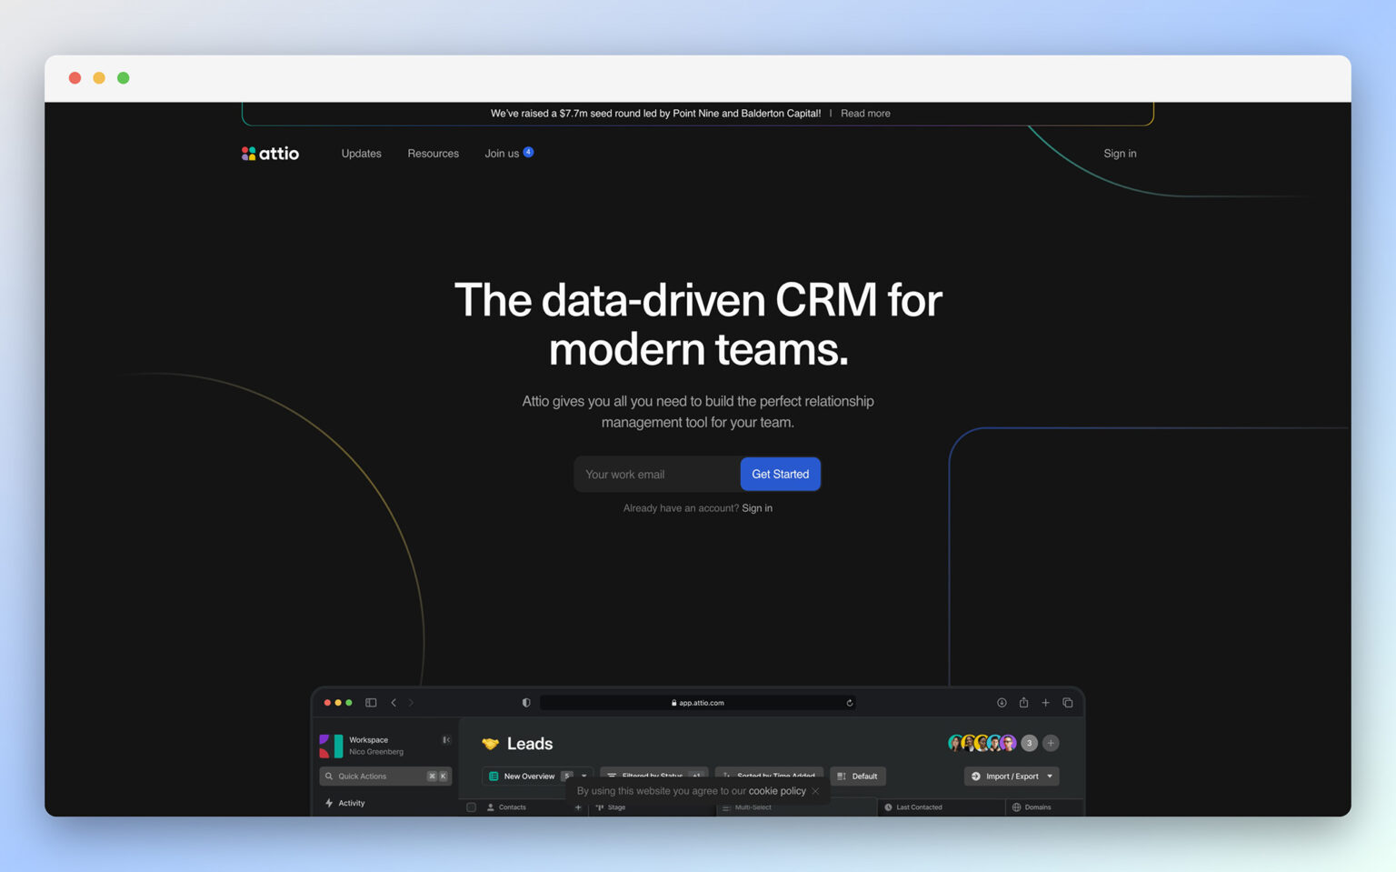Select Updates in the top navigation
The height and width of the screenshot is (872, 1396).
point(361,153)
